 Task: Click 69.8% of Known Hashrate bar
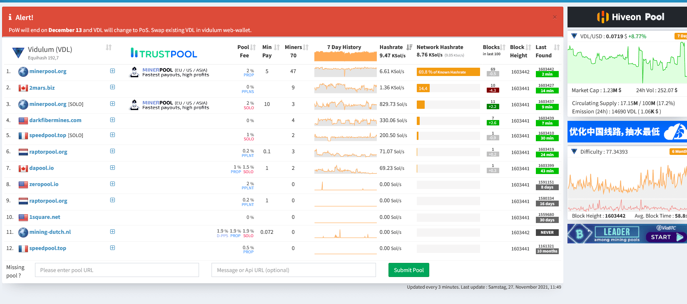click(x=448, y=72)
